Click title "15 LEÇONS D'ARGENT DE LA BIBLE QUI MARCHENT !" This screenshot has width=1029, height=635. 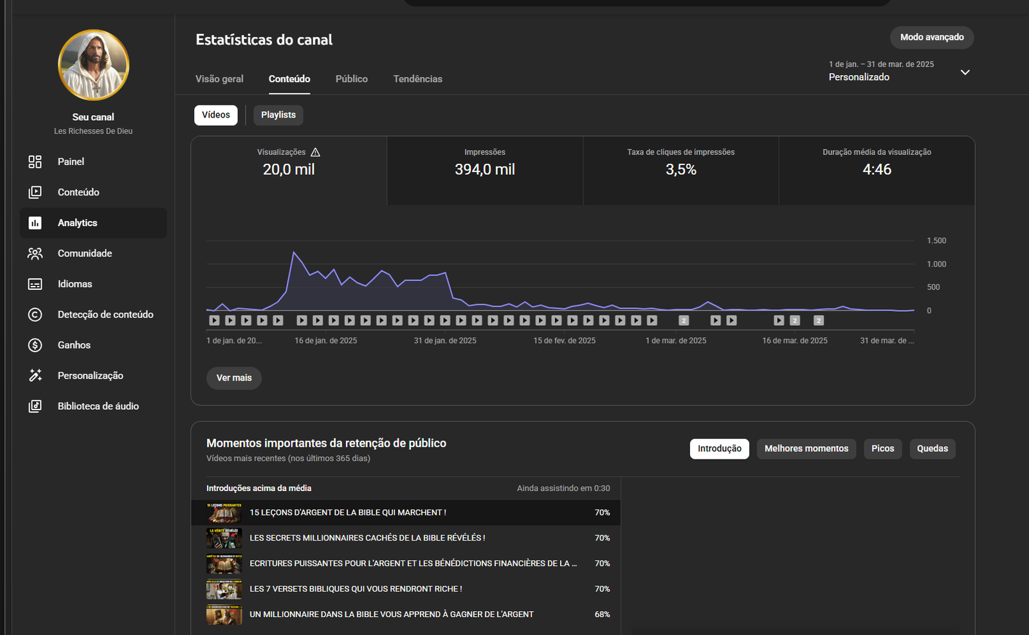coord(348,513)
